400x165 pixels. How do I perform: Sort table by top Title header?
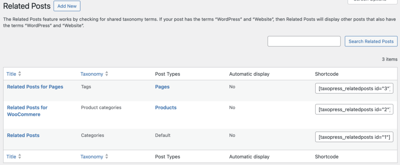[11, 74]
